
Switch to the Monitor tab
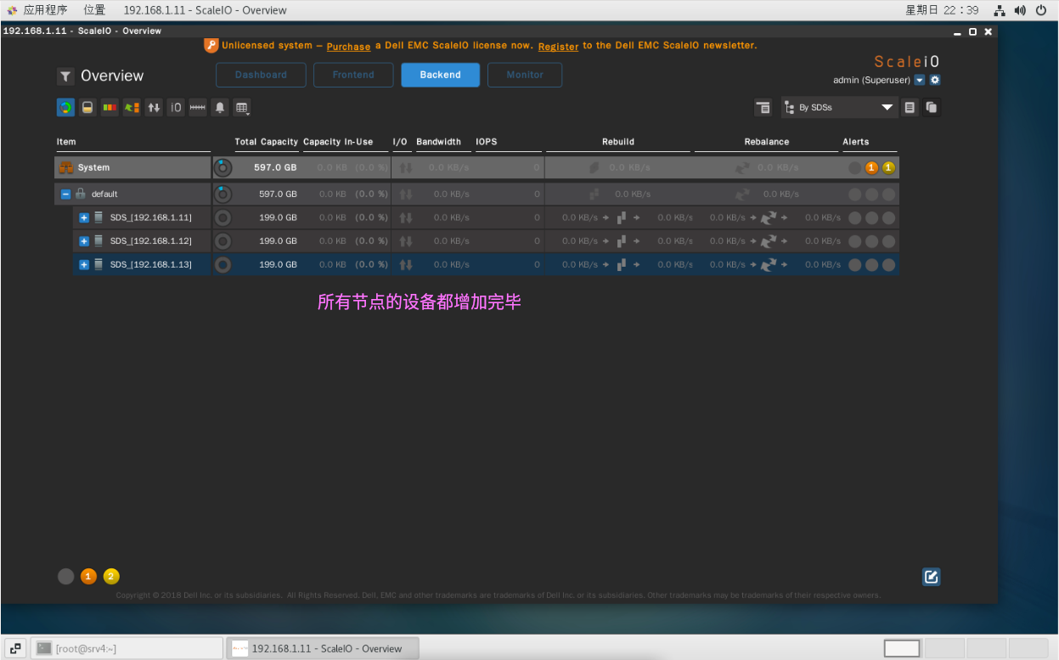tap(525, 75)
